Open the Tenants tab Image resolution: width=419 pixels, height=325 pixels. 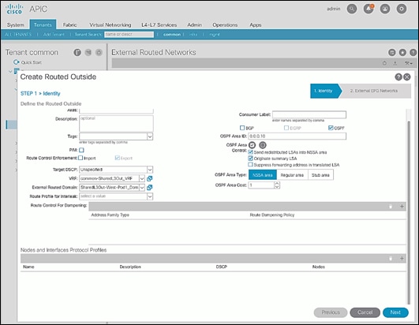(43, 24)
